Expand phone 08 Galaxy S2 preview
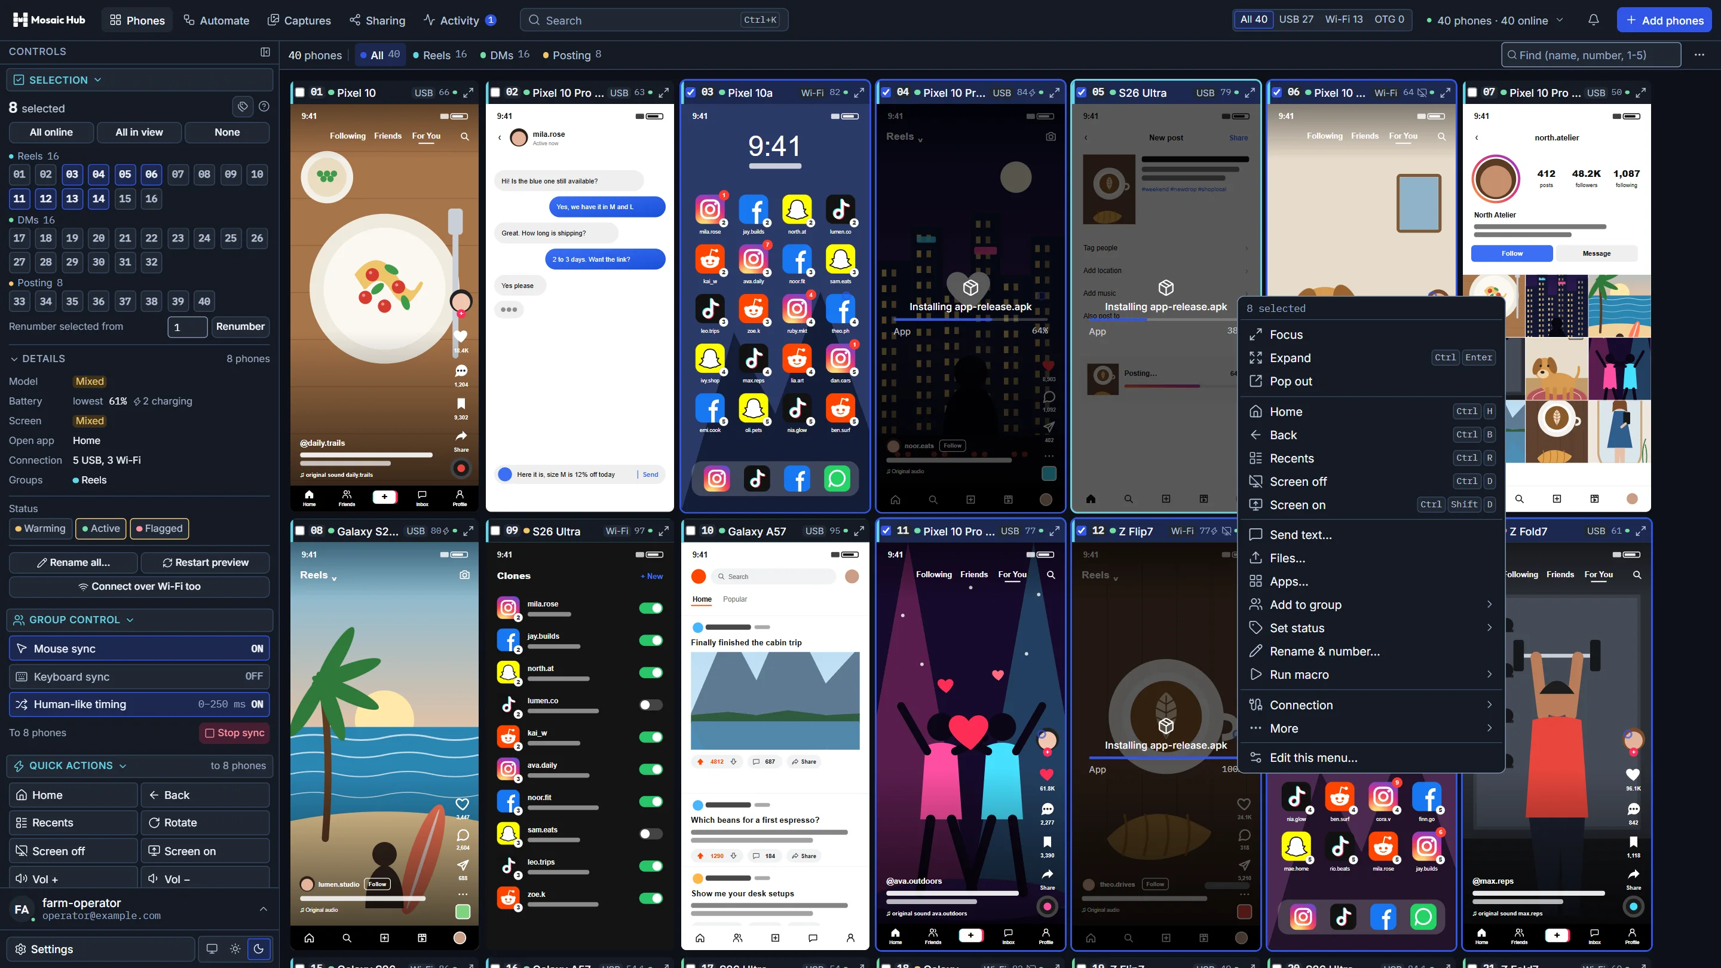 (x=468, y=531)
